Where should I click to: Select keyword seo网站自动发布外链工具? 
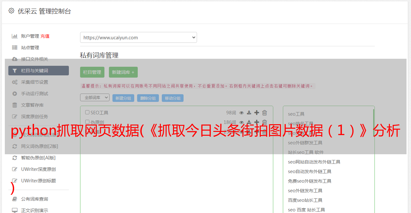tap(314, 162)
